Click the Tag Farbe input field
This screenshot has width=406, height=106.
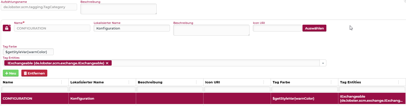pyautogui.click(x=28, y=52)
